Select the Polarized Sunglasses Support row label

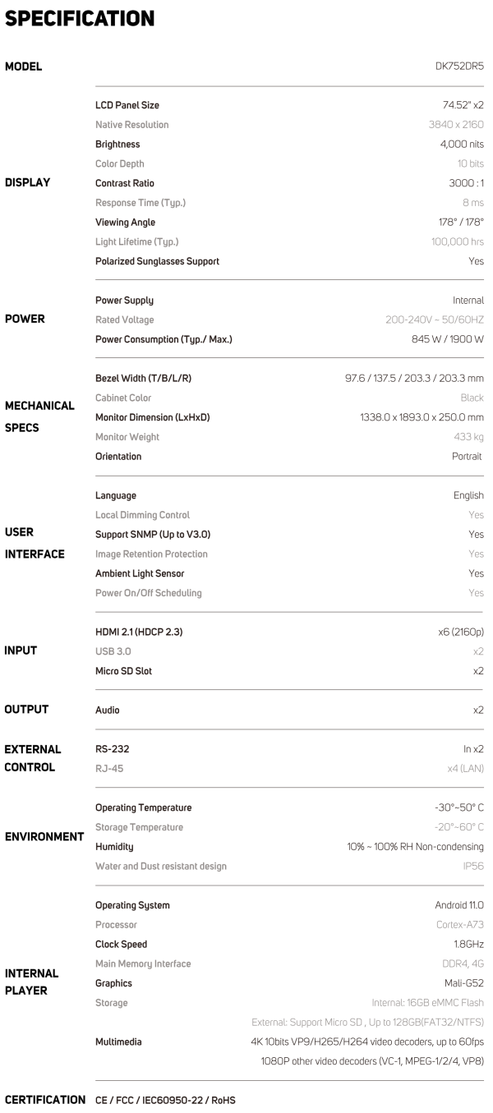tap(157, 261)
